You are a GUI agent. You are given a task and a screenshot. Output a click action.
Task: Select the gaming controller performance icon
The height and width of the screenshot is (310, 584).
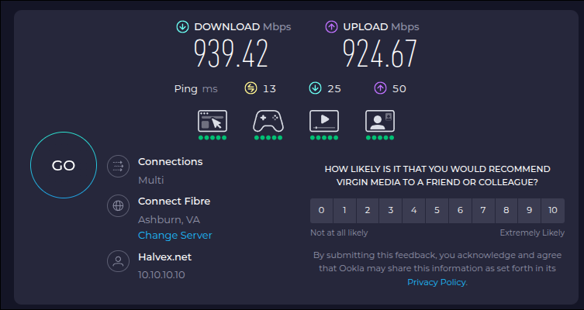coord(268,121)
